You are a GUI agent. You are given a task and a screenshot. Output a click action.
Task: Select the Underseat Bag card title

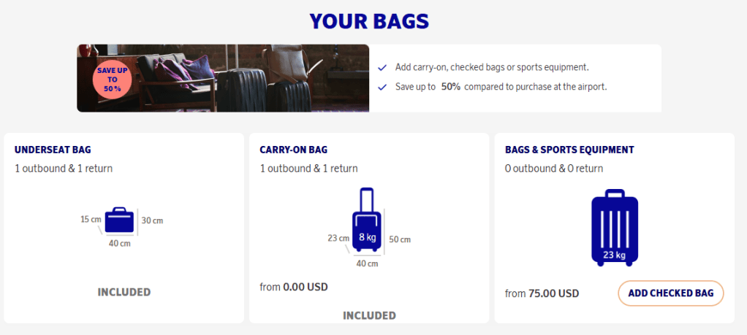point(53,150)
